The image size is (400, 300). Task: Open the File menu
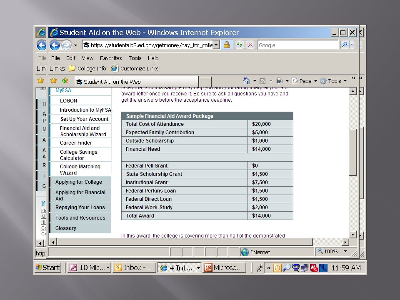pyautogui.click(x=55, y=58)
